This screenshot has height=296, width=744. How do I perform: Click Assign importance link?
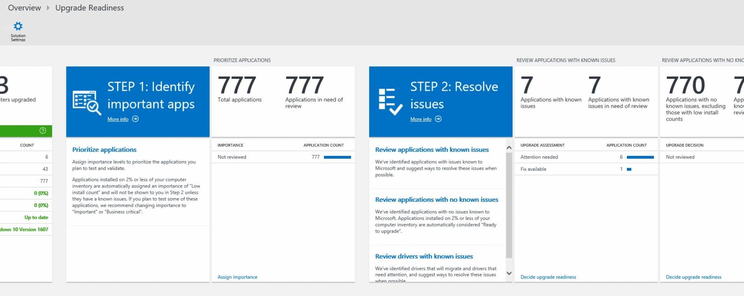[237, 277]
